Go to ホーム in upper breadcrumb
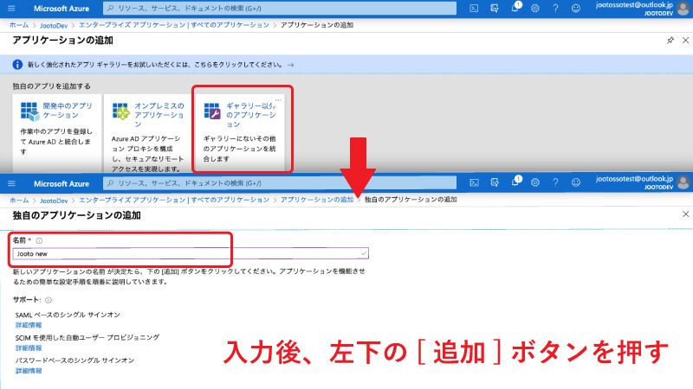Image resolution: width=693 pixels, height=389 pixels. (19, 26)
